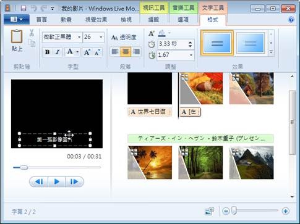
Task: Click the Copy icon in clipboard group
Action: [x=32, y=43]
